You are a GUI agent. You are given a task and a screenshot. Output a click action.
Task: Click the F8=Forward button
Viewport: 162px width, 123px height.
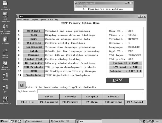[71, 102]
